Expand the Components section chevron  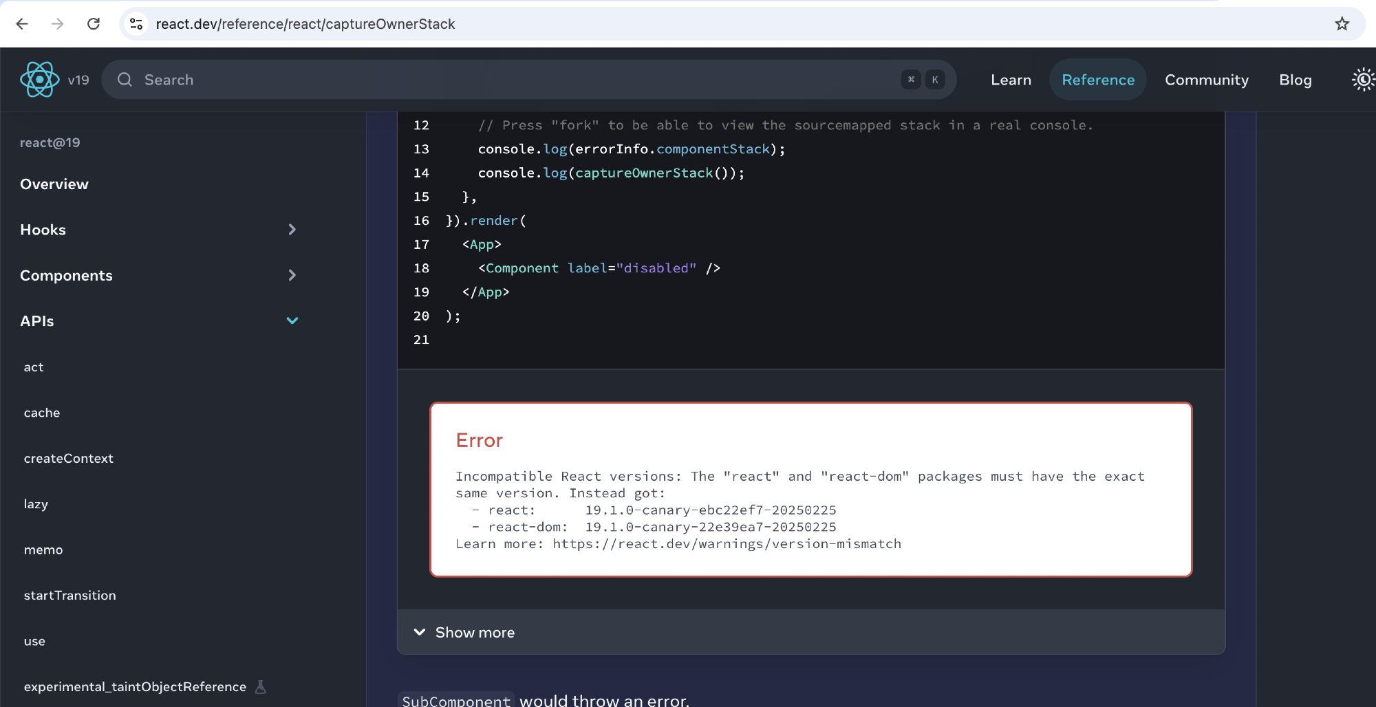(x=292, y=275)
